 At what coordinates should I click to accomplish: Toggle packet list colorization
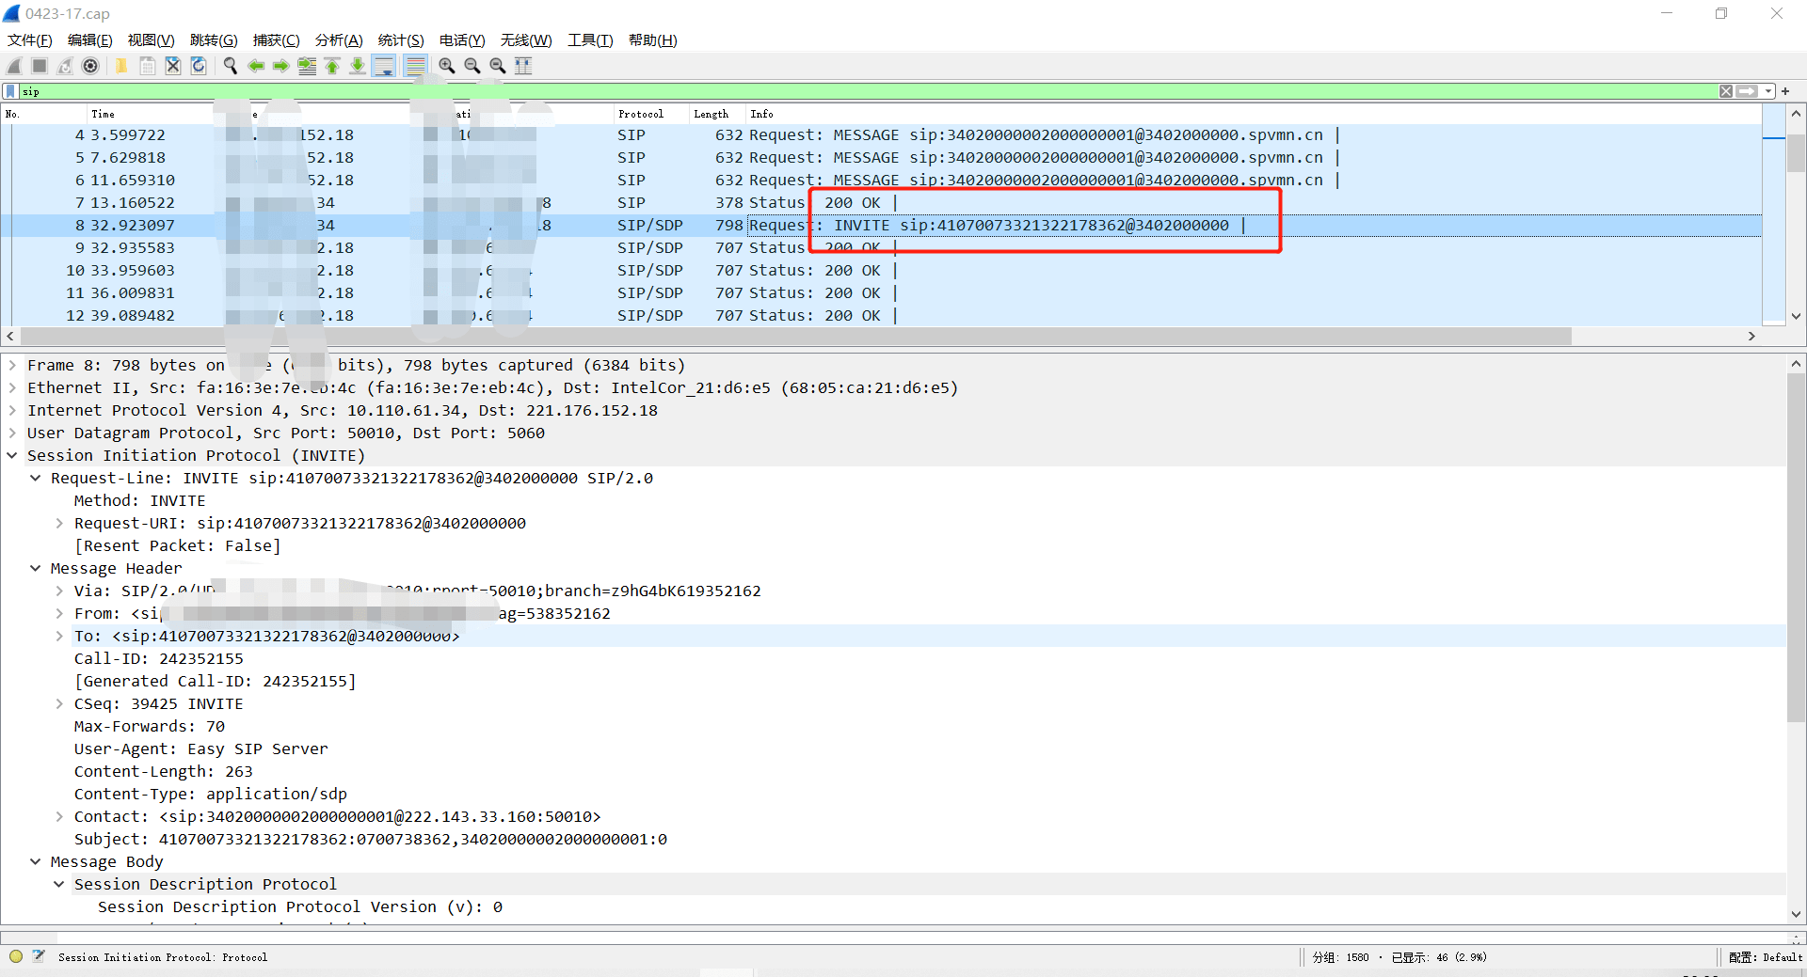pyautogui.click(x=415, y=66)
